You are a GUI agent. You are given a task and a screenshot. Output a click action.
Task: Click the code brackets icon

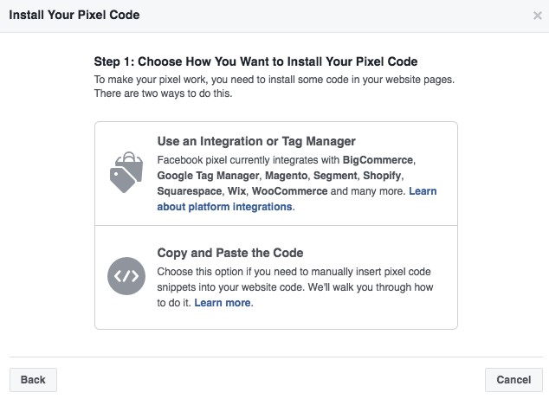coord(125,277)
